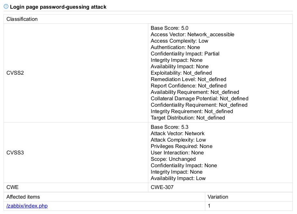Click Scope: Unchanged text

click(x=173, y=159)
